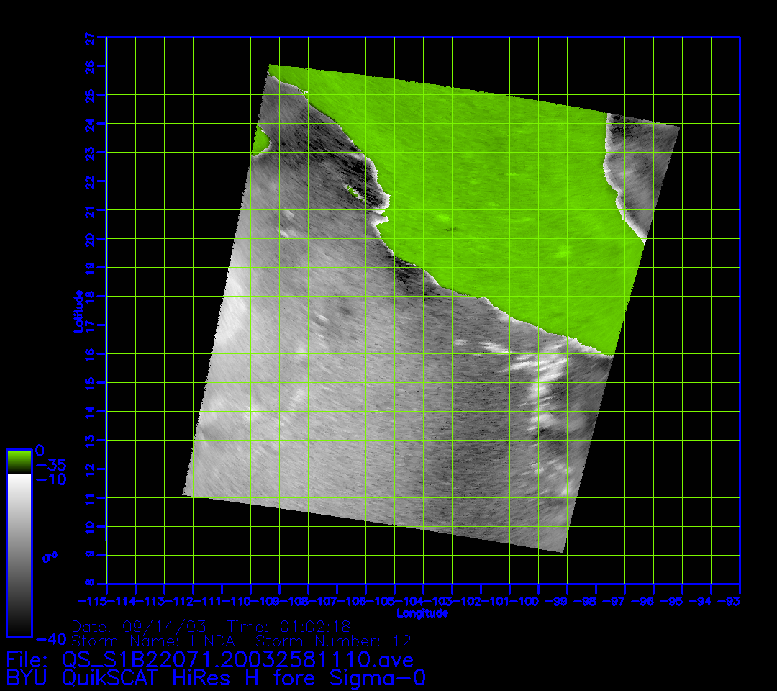Select the Latitude axis label
This screenshot has height=691, width=777.
pyautogui.click(x=78, y=311)
